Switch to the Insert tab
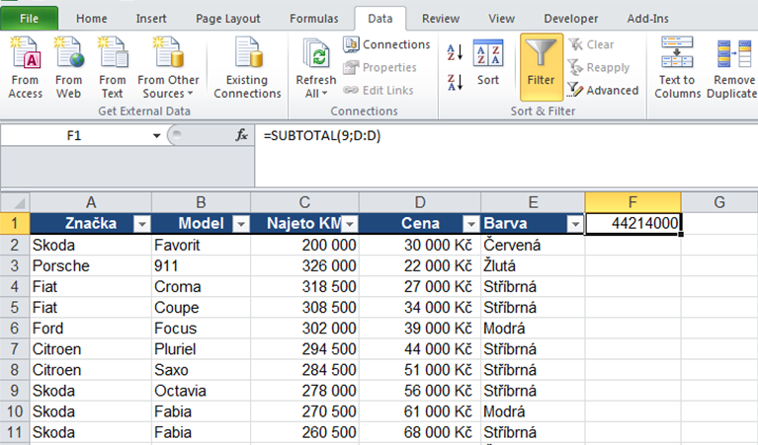 coord(151,19)
